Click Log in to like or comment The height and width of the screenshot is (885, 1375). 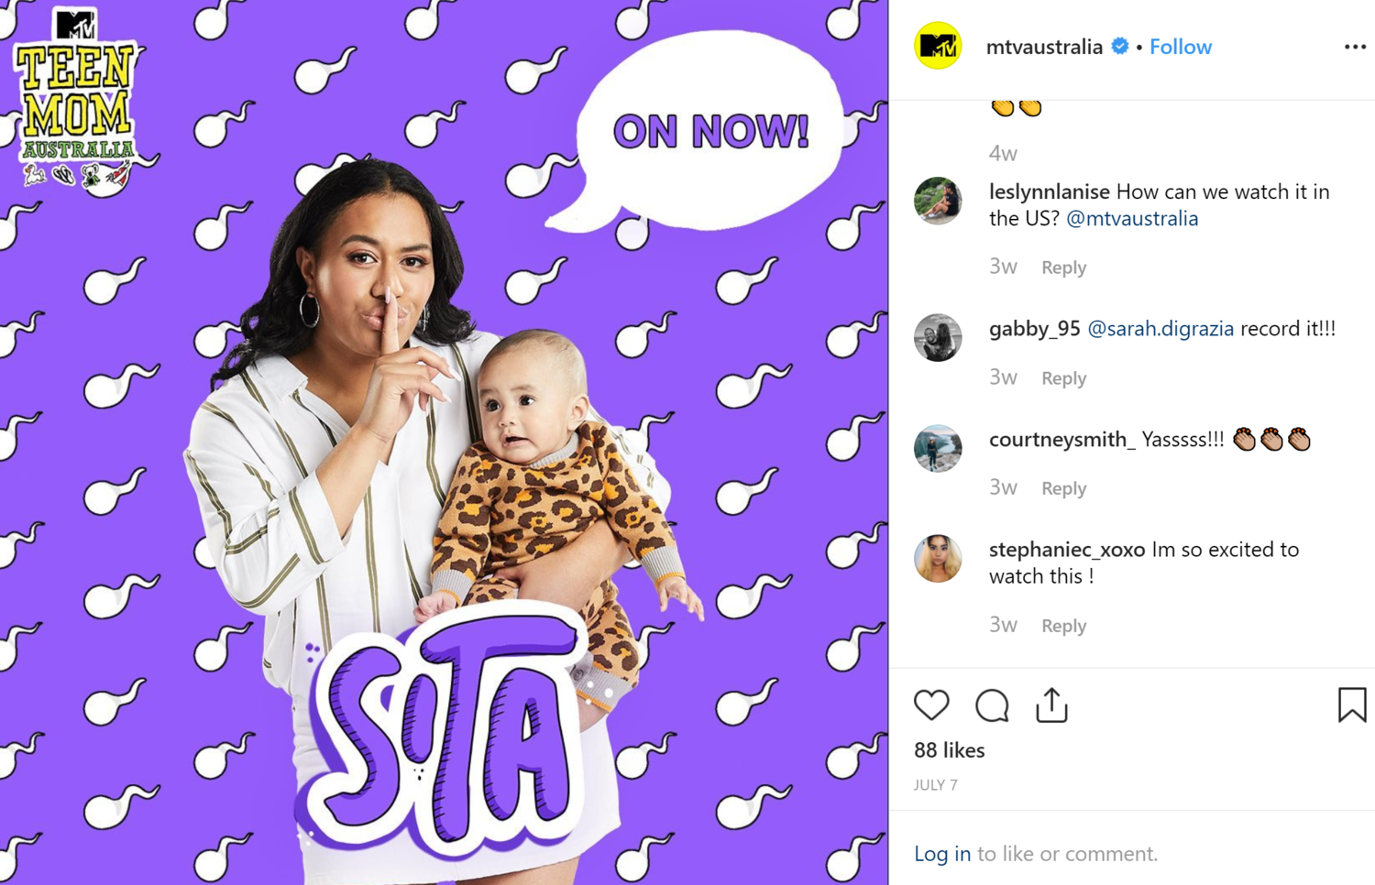coord(942,854)
